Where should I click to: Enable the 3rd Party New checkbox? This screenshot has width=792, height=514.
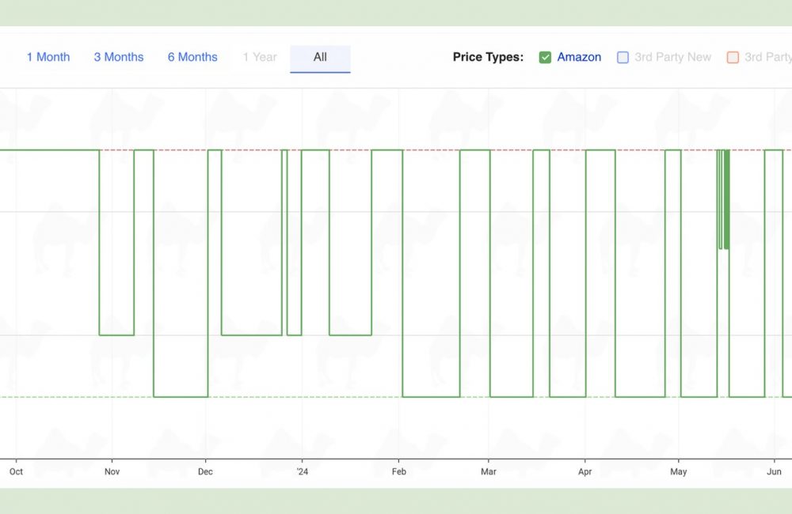pyautogui.click(x=623, y=57)
